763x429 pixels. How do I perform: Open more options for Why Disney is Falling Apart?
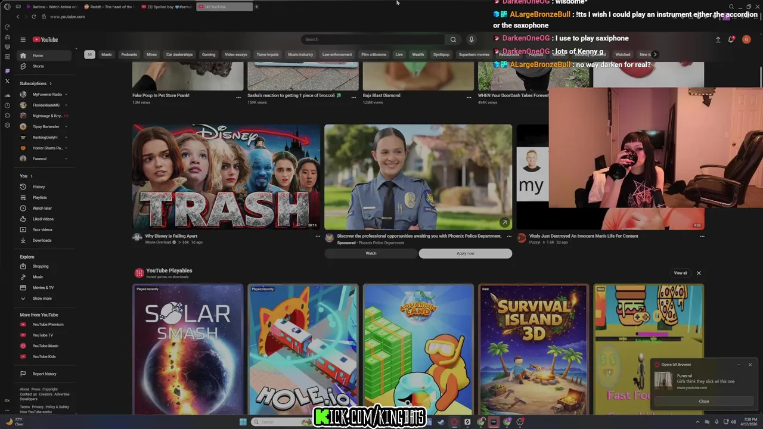tap(318, 237)
